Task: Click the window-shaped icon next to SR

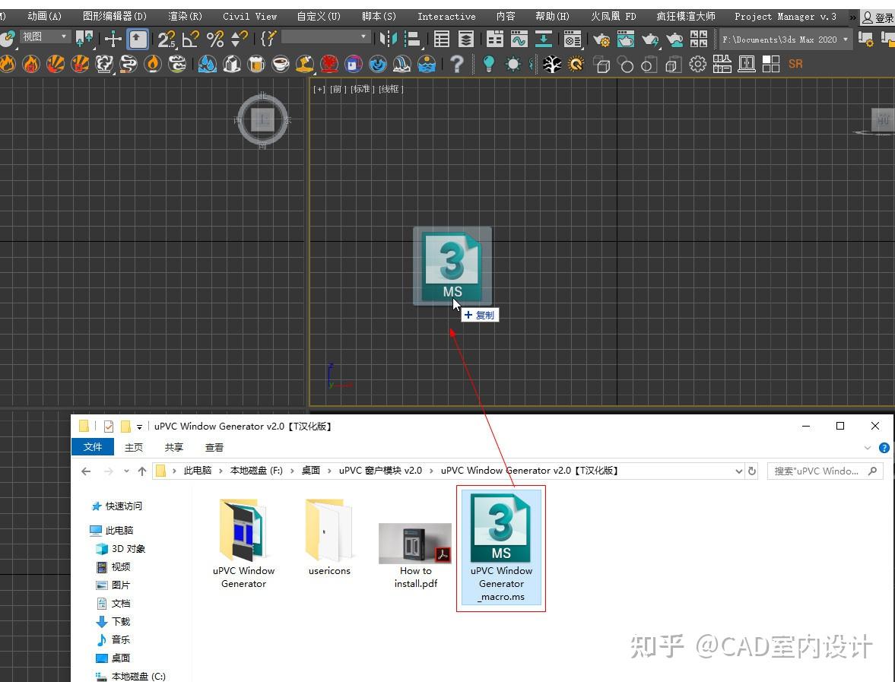Action: click(746, 64)
